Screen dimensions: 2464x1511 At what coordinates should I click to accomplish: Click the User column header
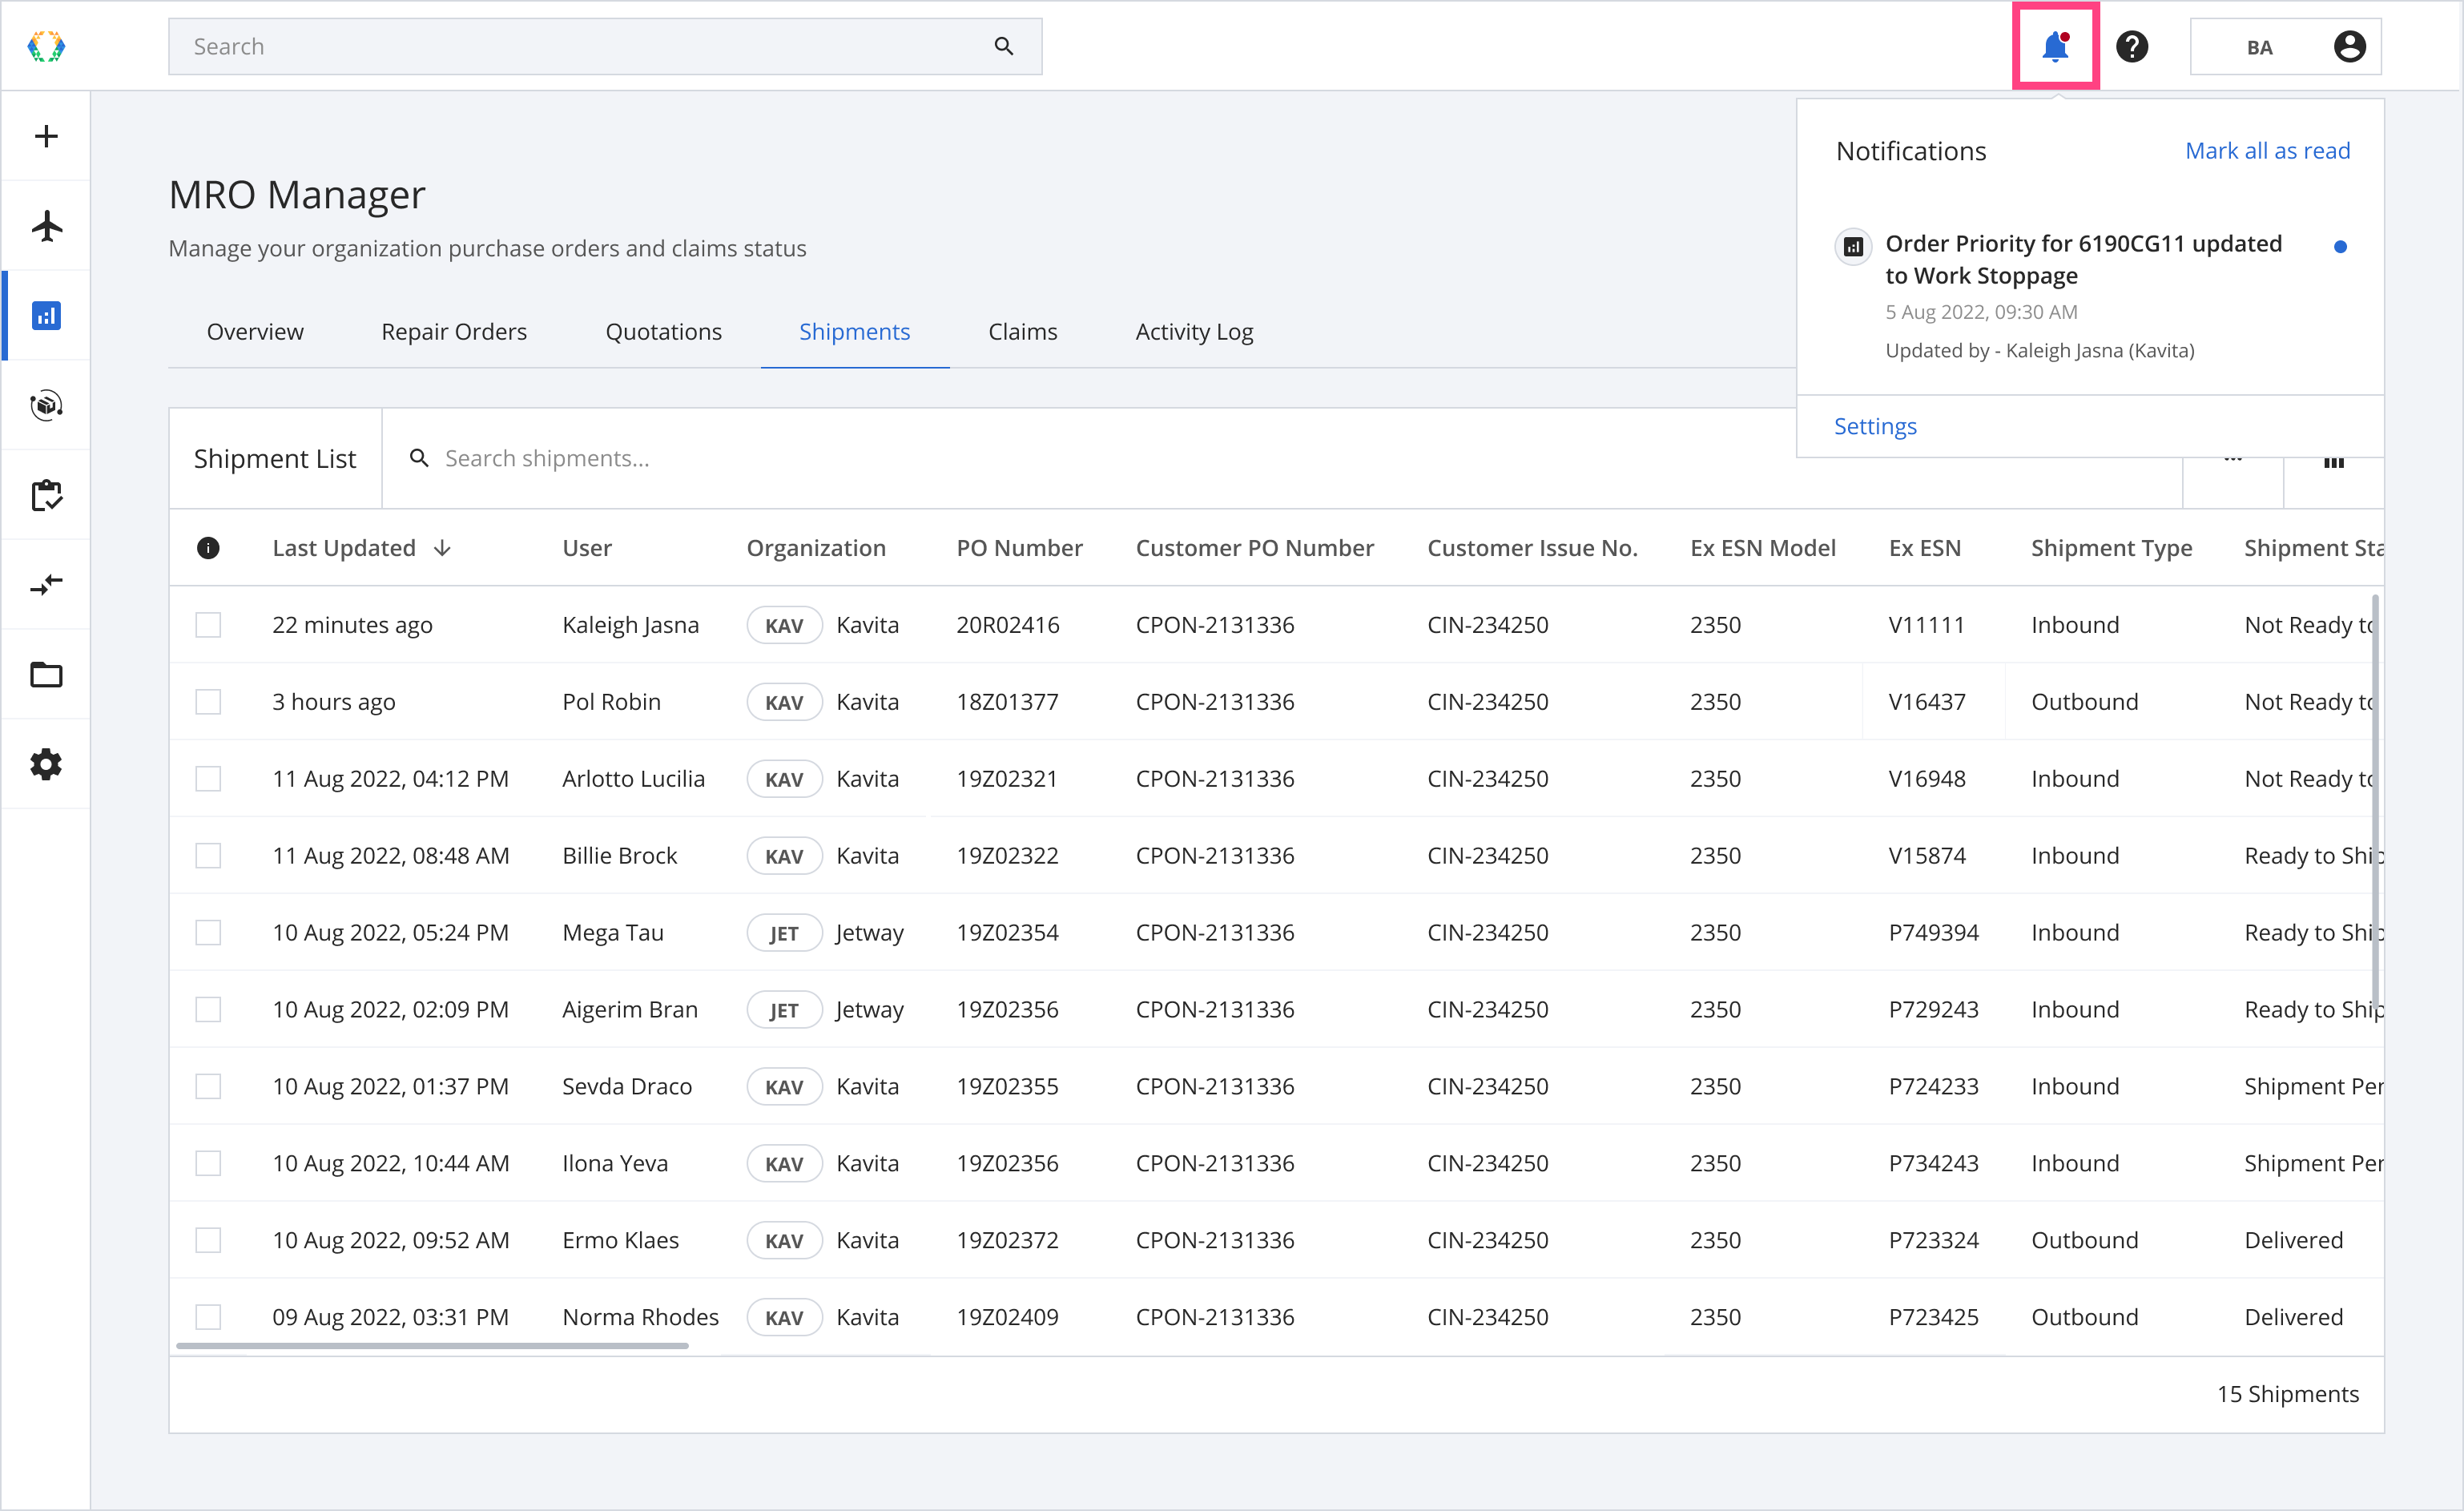pyautogui.click(x=587, y=548)
